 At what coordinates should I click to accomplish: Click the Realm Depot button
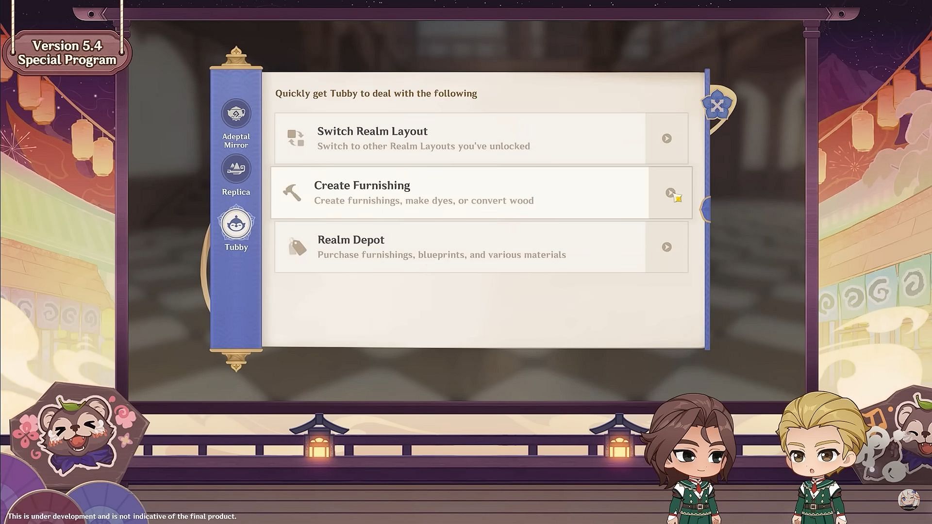482,246
